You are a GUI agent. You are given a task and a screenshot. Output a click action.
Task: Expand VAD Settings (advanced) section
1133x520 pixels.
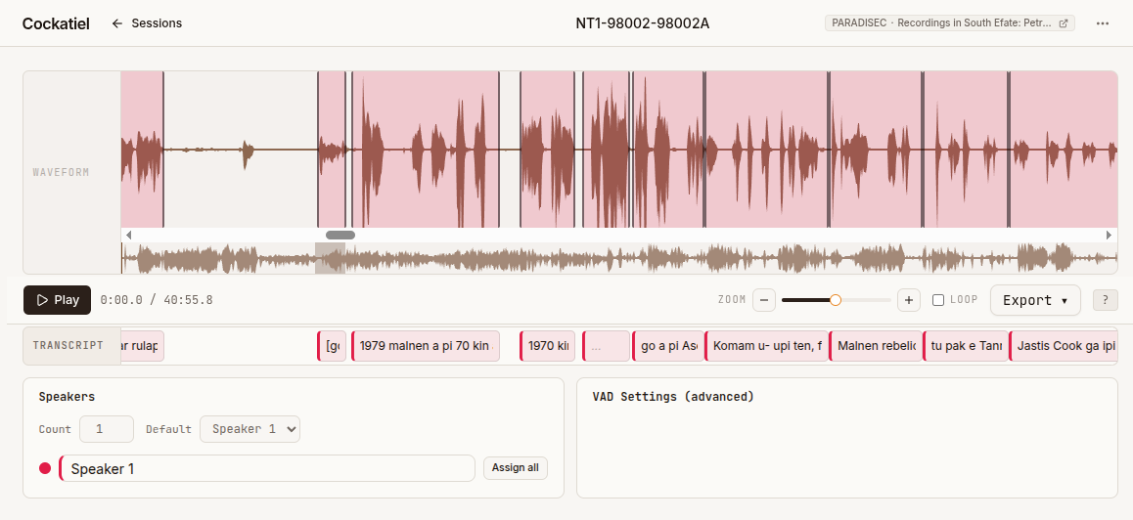(x=673, y=397)
